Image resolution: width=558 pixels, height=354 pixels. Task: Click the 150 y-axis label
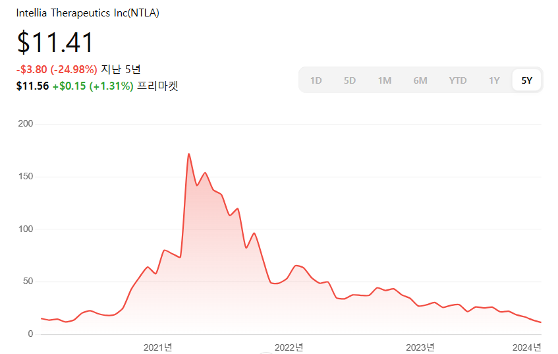26,176
